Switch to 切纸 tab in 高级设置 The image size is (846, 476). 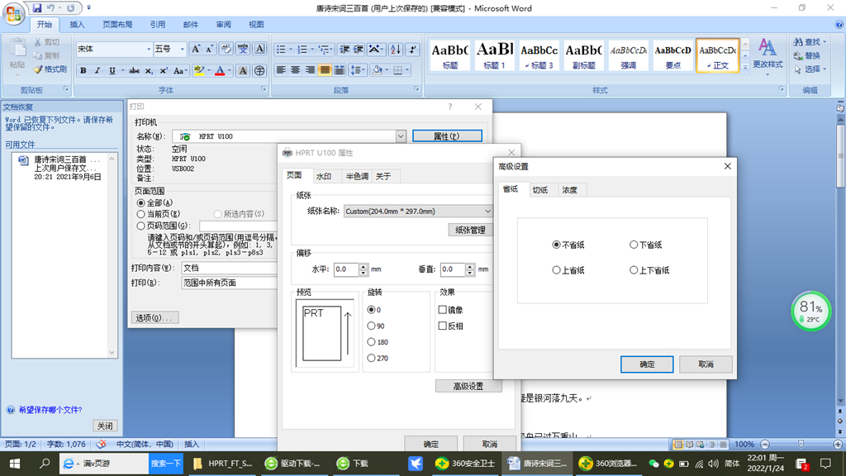coord(539,190)
